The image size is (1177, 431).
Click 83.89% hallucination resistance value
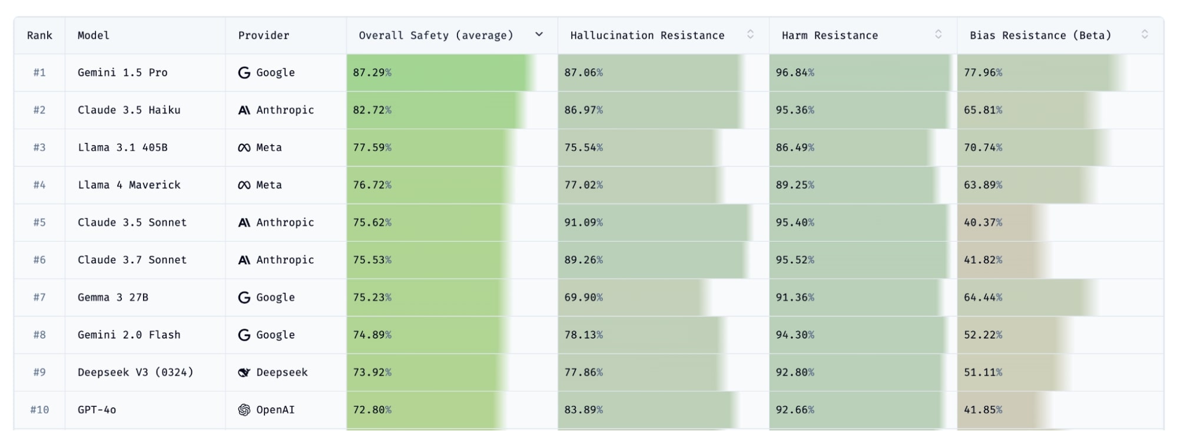click(583, 410)
